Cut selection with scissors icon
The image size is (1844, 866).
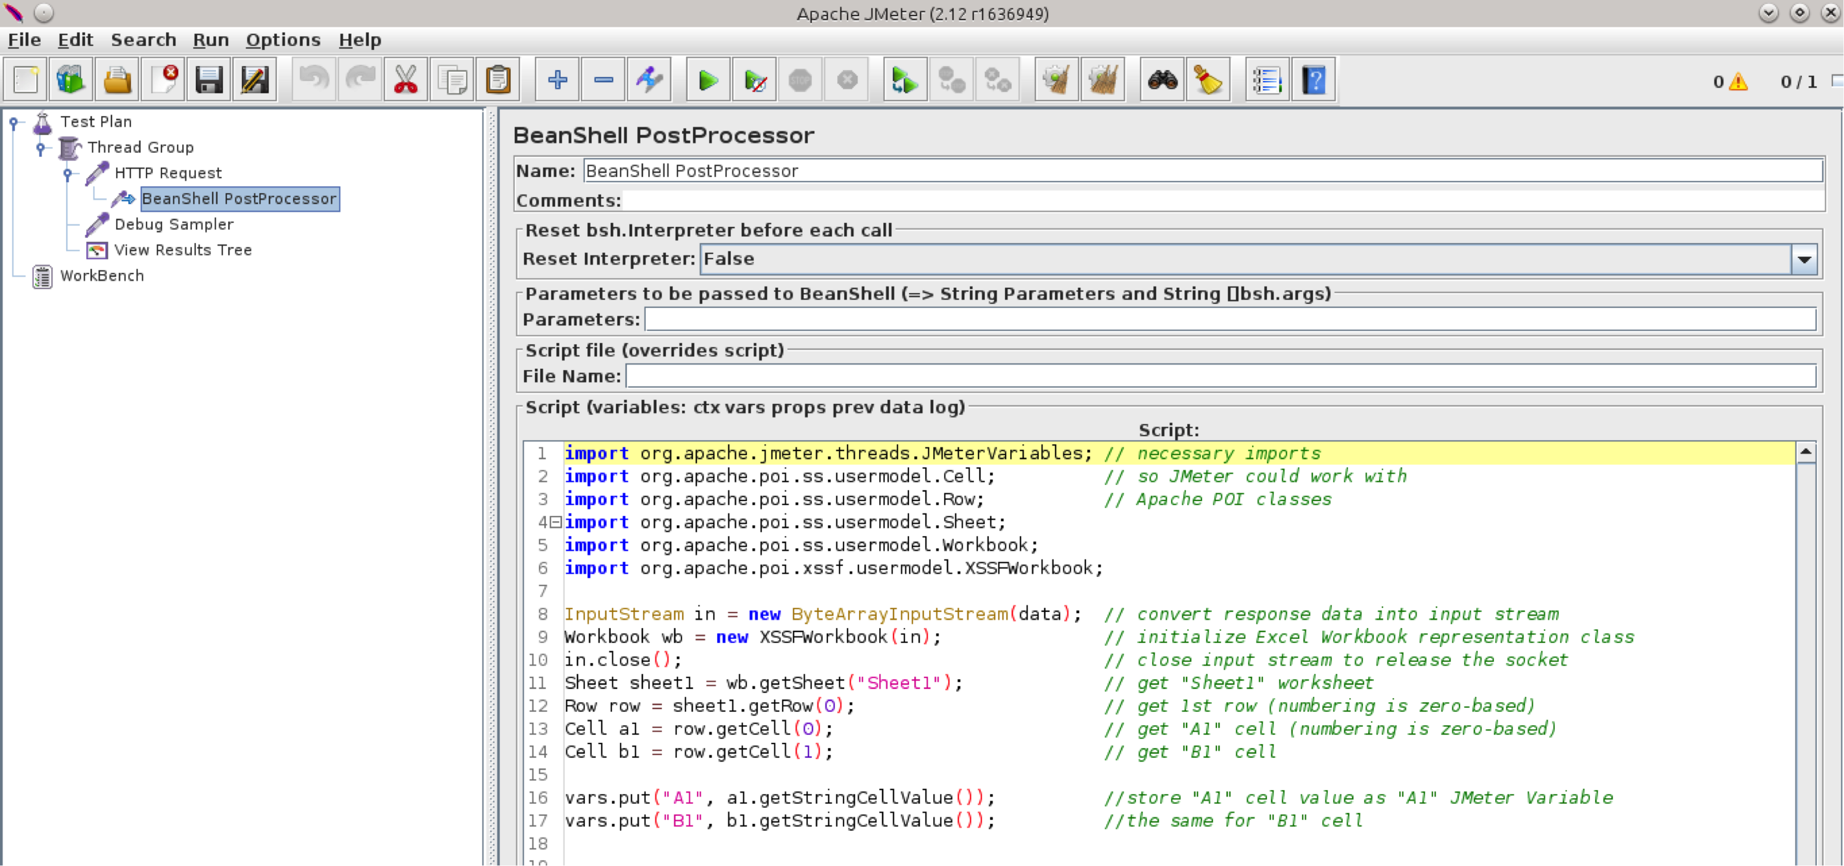tap(406, 80)
